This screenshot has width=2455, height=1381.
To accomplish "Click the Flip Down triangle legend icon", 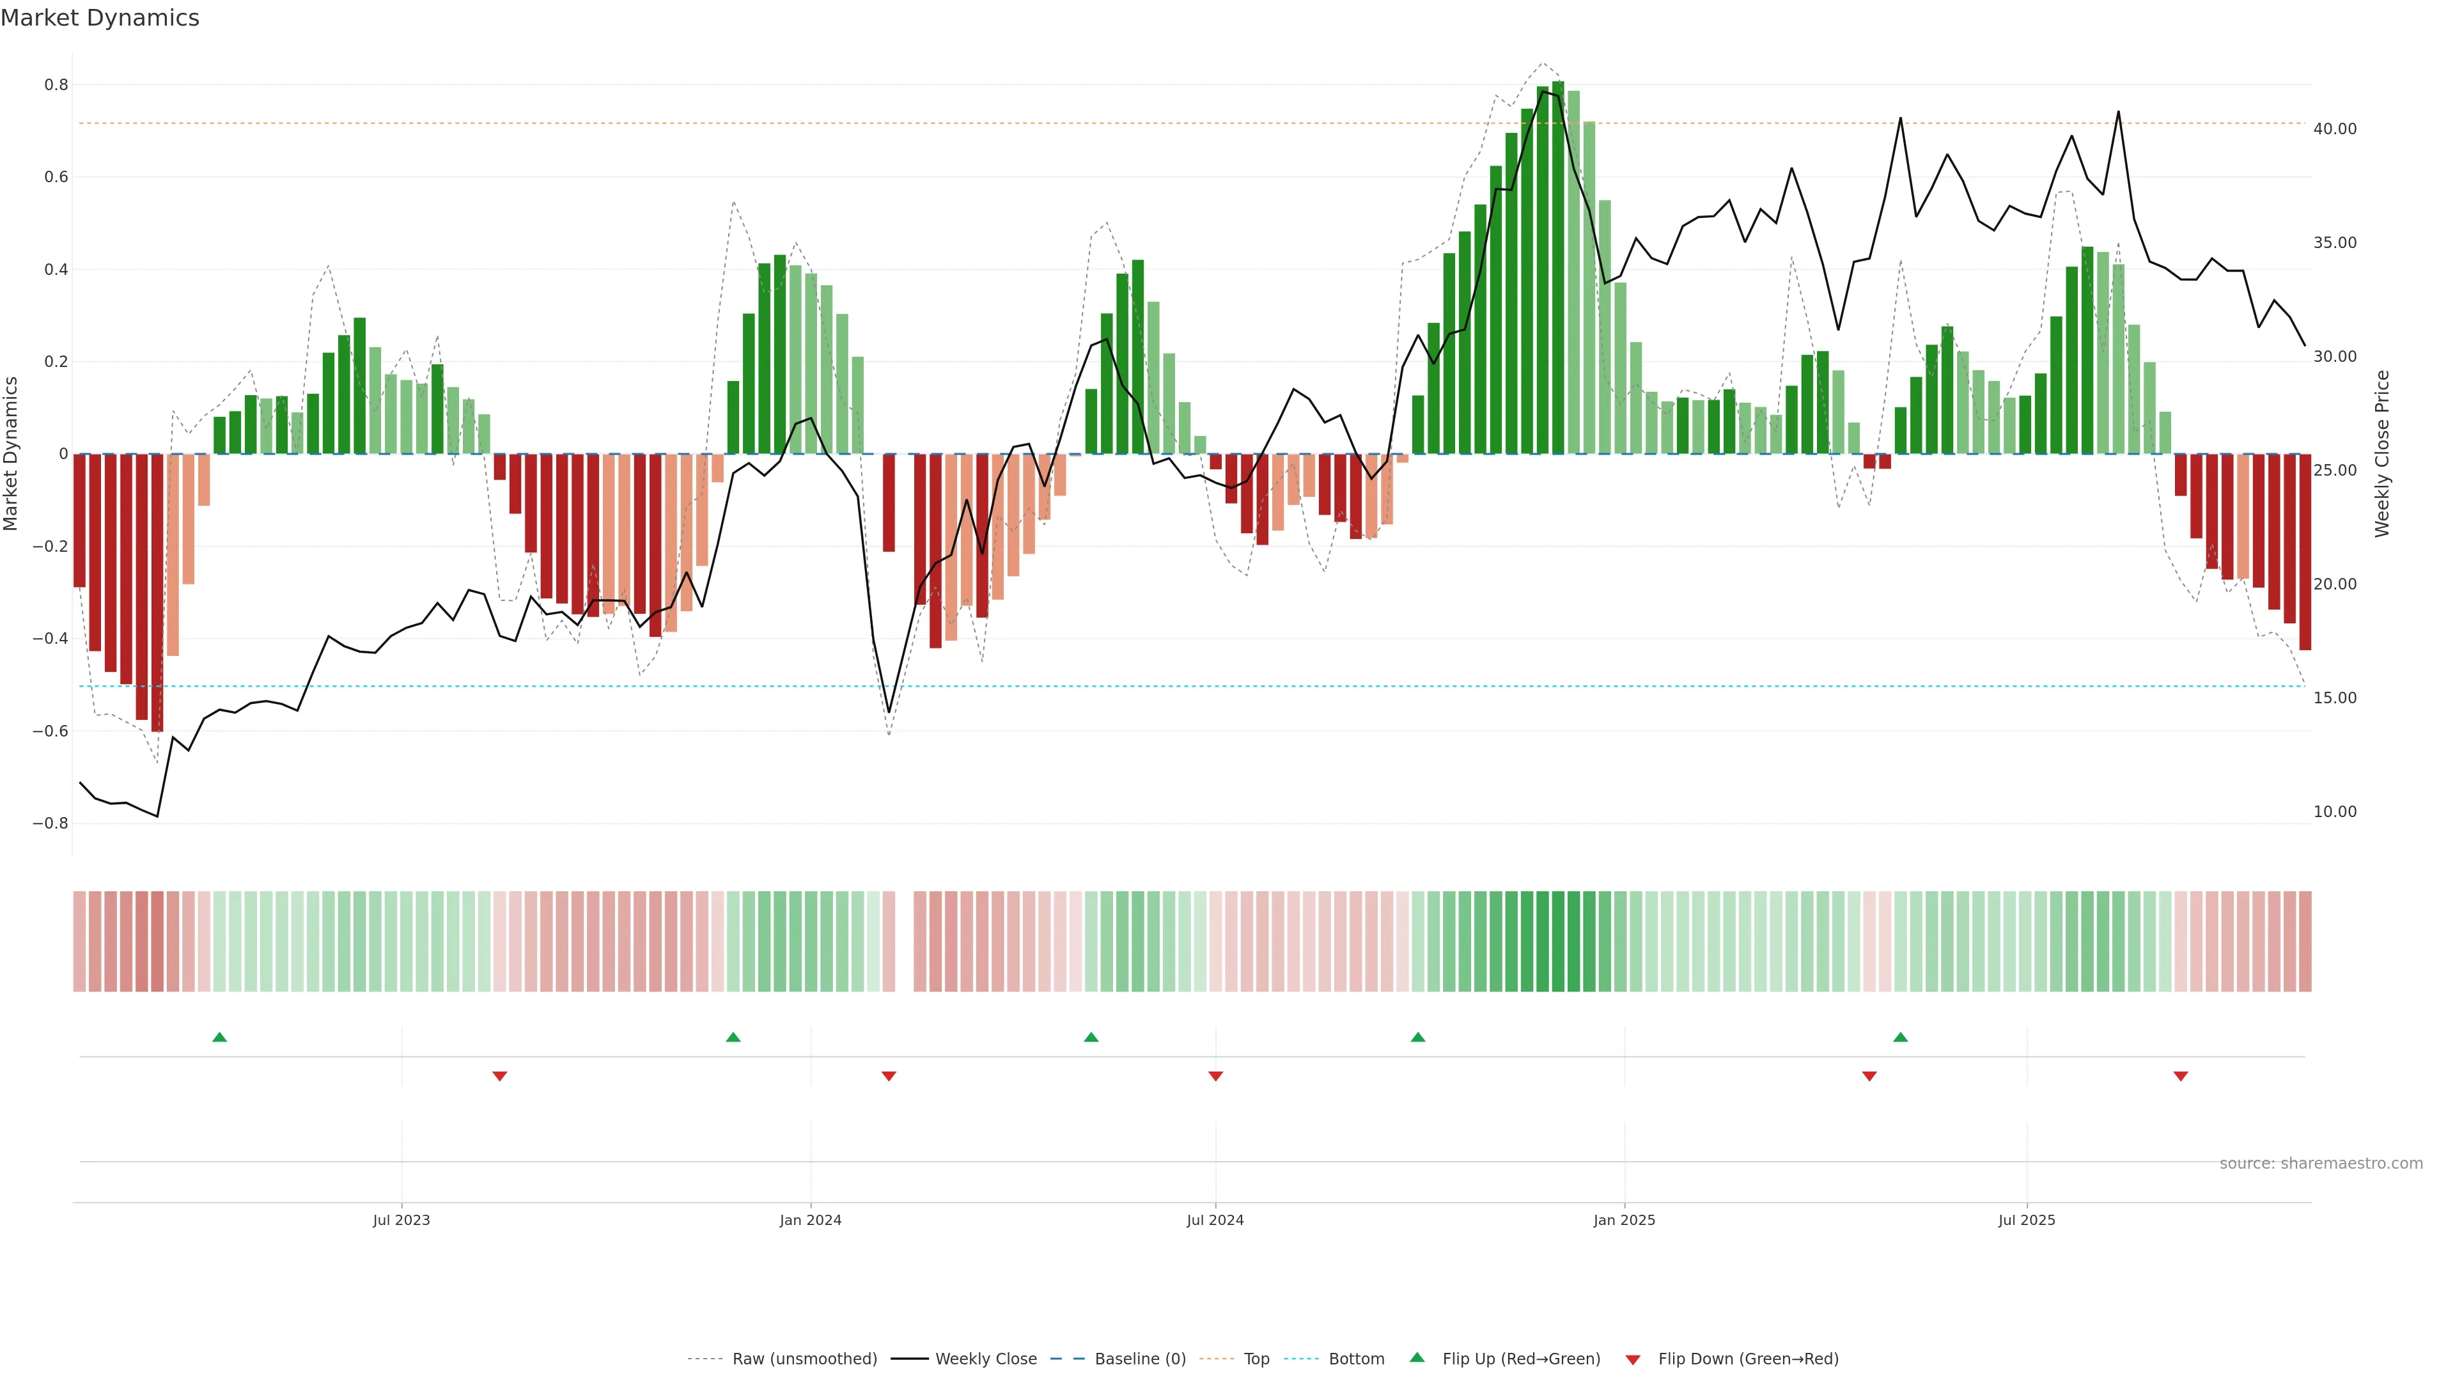I will (1633, 1359).
